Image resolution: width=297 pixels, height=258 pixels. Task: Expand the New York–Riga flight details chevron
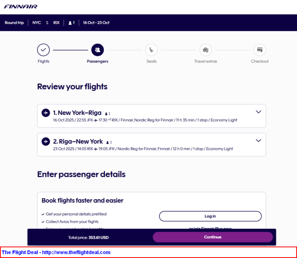pos(258,112)
